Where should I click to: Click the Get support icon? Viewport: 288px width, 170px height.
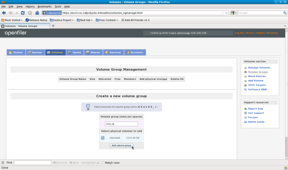[x=246, y=113]
